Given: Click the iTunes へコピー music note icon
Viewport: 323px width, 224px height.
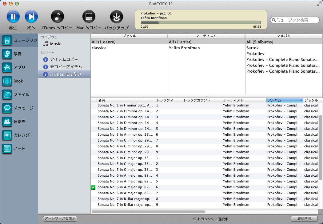Looking at the screenshot, I should (57, 17).
